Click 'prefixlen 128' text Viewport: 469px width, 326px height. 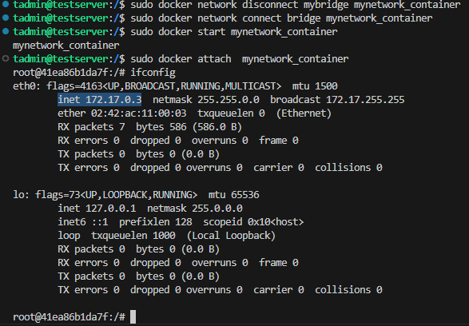(156, 222)
